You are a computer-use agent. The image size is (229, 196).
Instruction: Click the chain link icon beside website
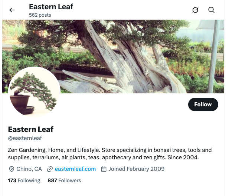click(x=50, y=169)
